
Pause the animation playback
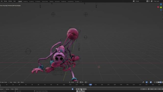coord(81,89)
